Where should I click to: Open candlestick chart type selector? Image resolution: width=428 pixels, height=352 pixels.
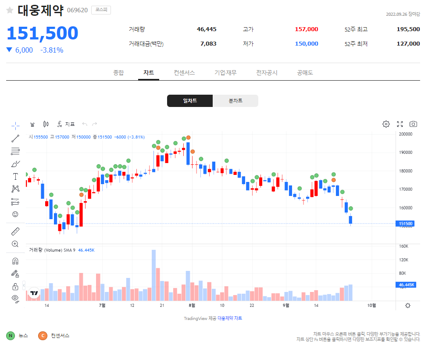46,124
